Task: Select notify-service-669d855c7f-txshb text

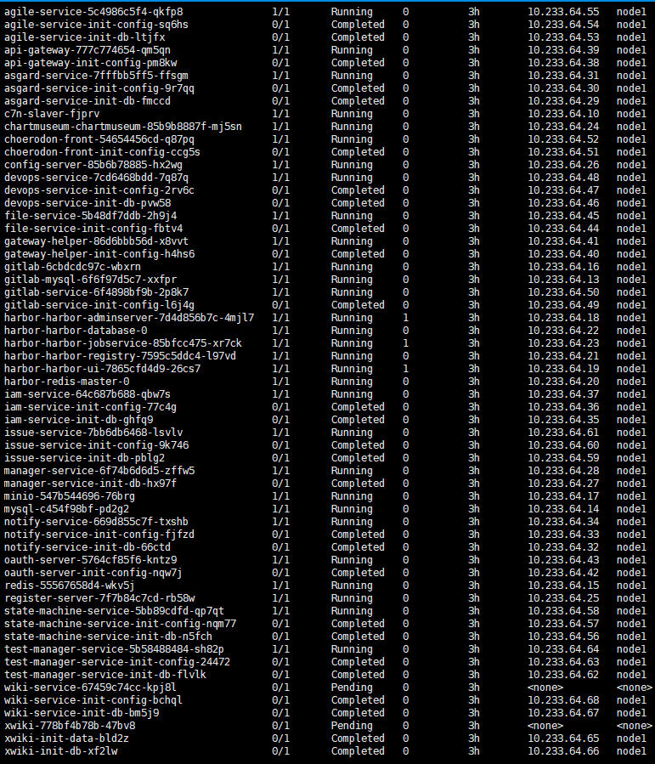Action: (x=97, y=521)
